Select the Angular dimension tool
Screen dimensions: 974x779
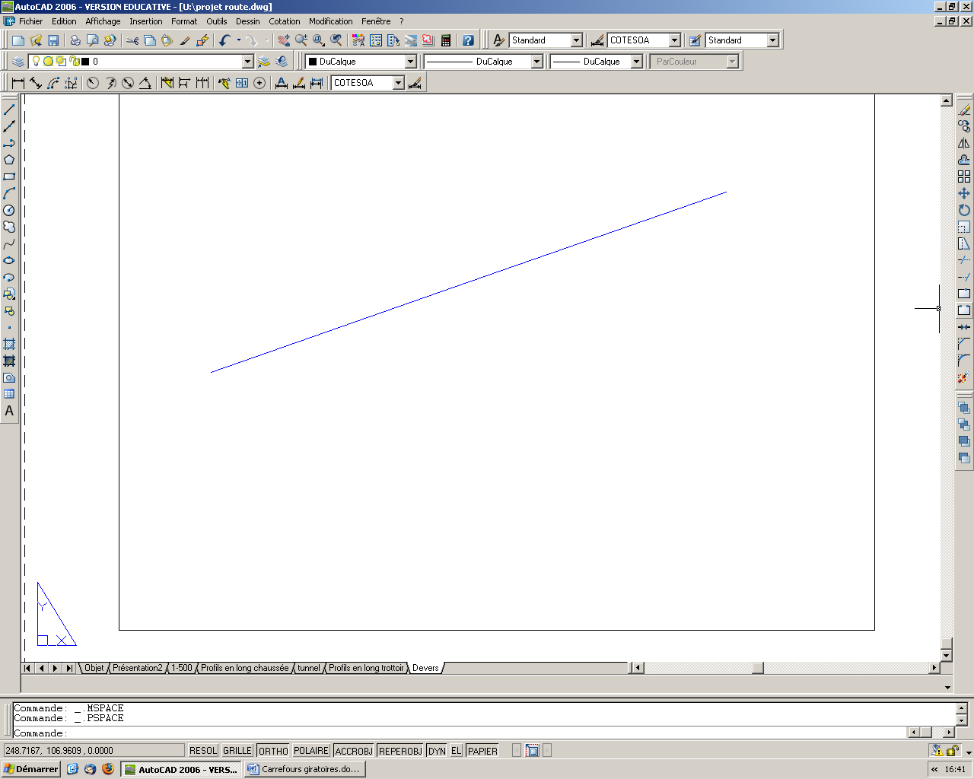[x=145, y=83]
